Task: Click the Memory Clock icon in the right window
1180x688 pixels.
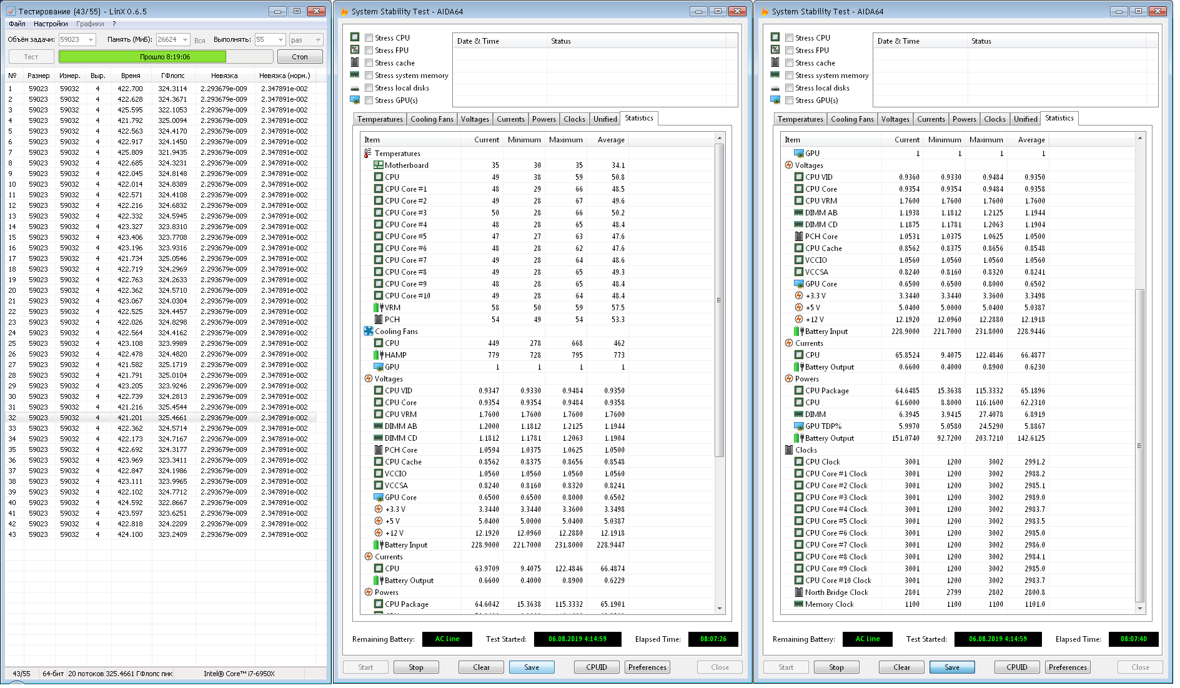Action: click(x=798, y=604)
